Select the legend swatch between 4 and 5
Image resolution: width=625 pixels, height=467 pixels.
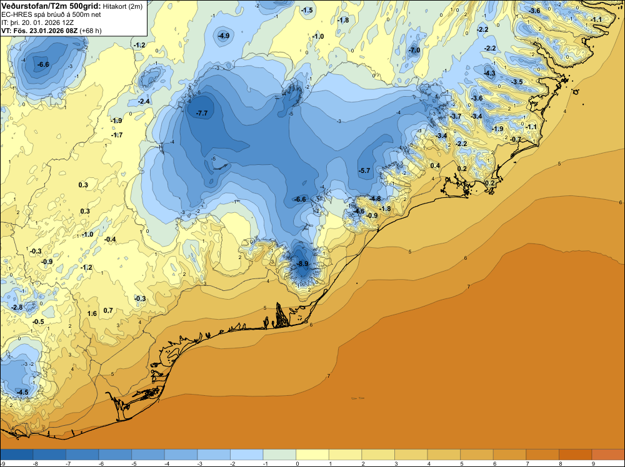tap(444, 455)
